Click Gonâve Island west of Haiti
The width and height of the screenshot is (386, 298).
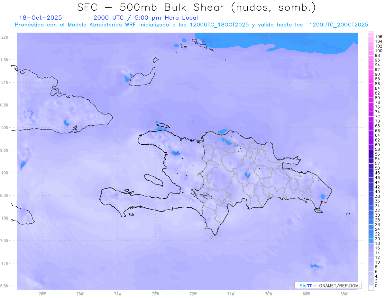pos(153,179)
